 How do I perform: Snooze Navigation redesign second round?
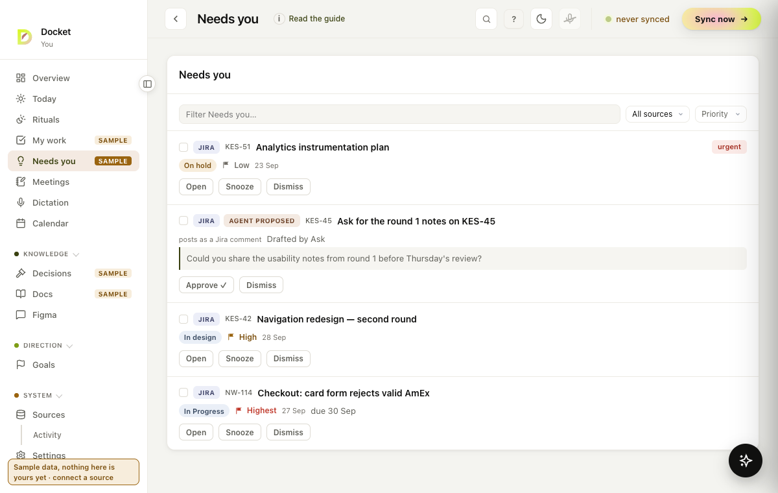pos(240,359)
